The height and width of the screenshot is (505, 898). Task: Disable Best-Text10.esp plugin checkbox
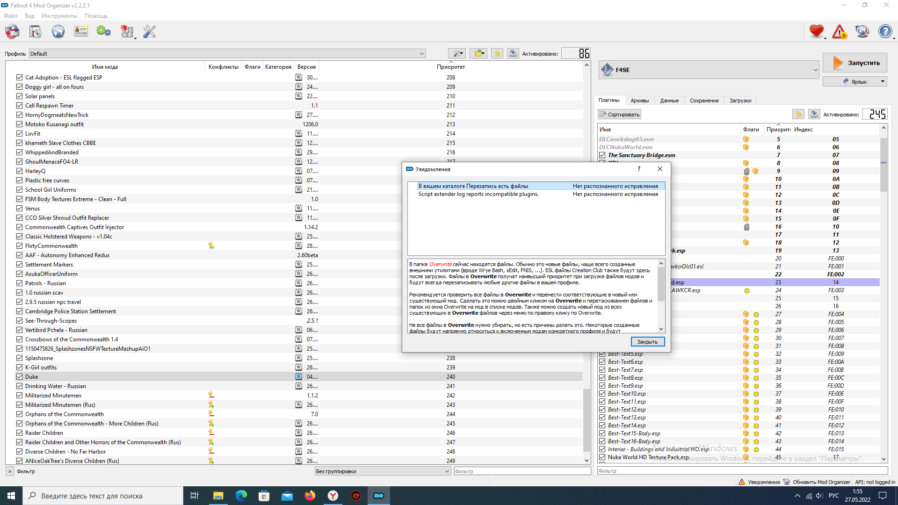pyautogui.click(x=602, y=394)
